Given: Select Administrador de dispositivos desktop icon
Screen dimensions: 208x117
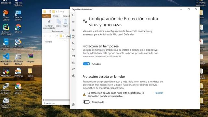Looking at the screenshot, I should click(x=6, y=88).
